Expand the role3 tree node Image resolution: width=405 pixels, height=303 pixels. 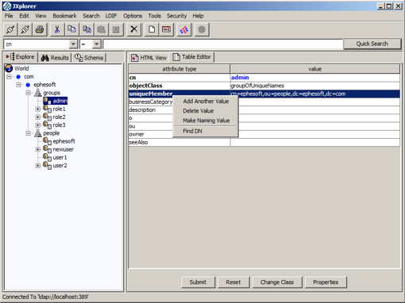coord(38,125)
